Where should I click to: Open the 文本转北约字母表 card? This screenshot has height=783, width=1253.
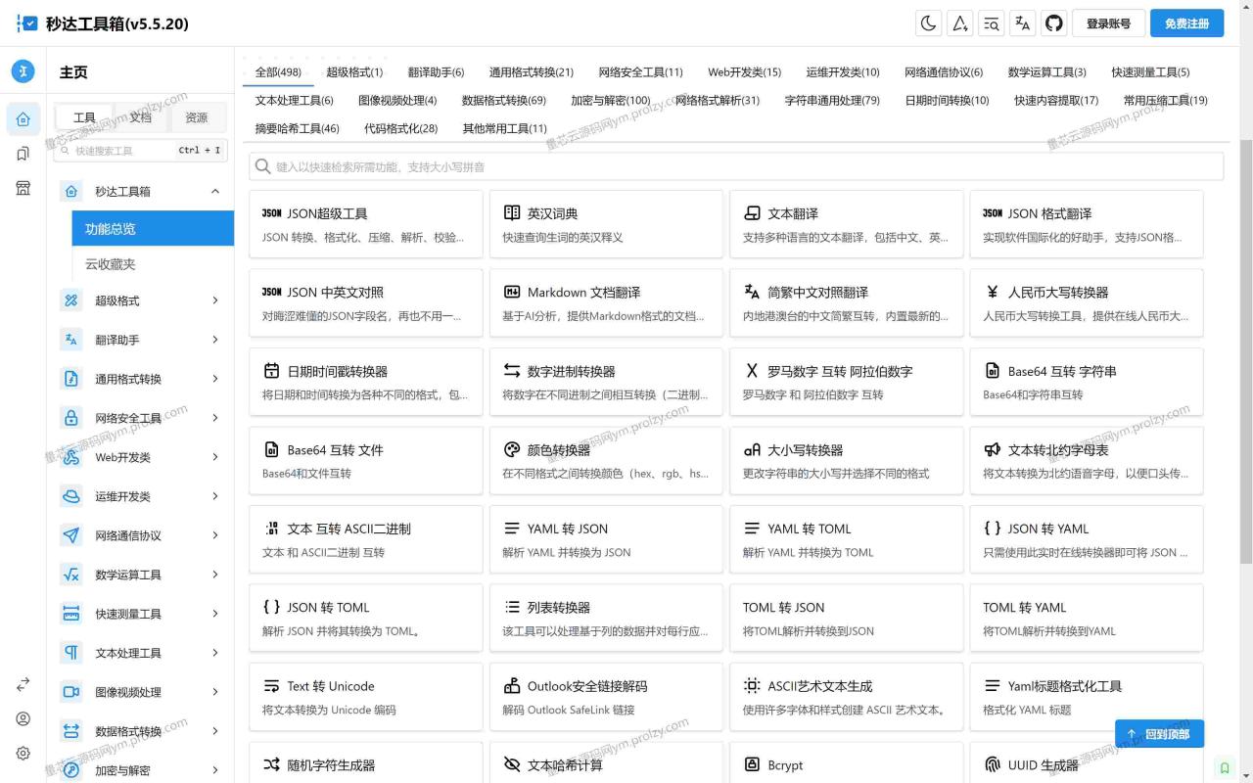pos(1086,460)
